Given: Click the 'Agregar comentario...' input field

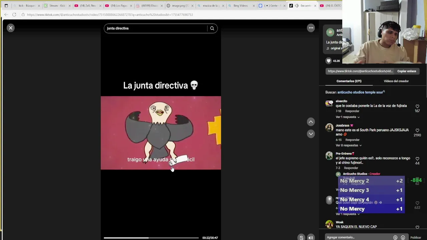Looking at the screenshot, I should click(x=359, y=237).
